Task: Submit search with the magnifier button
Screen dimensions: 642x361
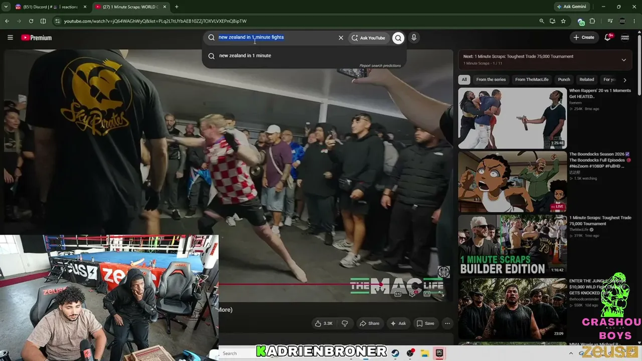Action: click(x=398, y=38)
